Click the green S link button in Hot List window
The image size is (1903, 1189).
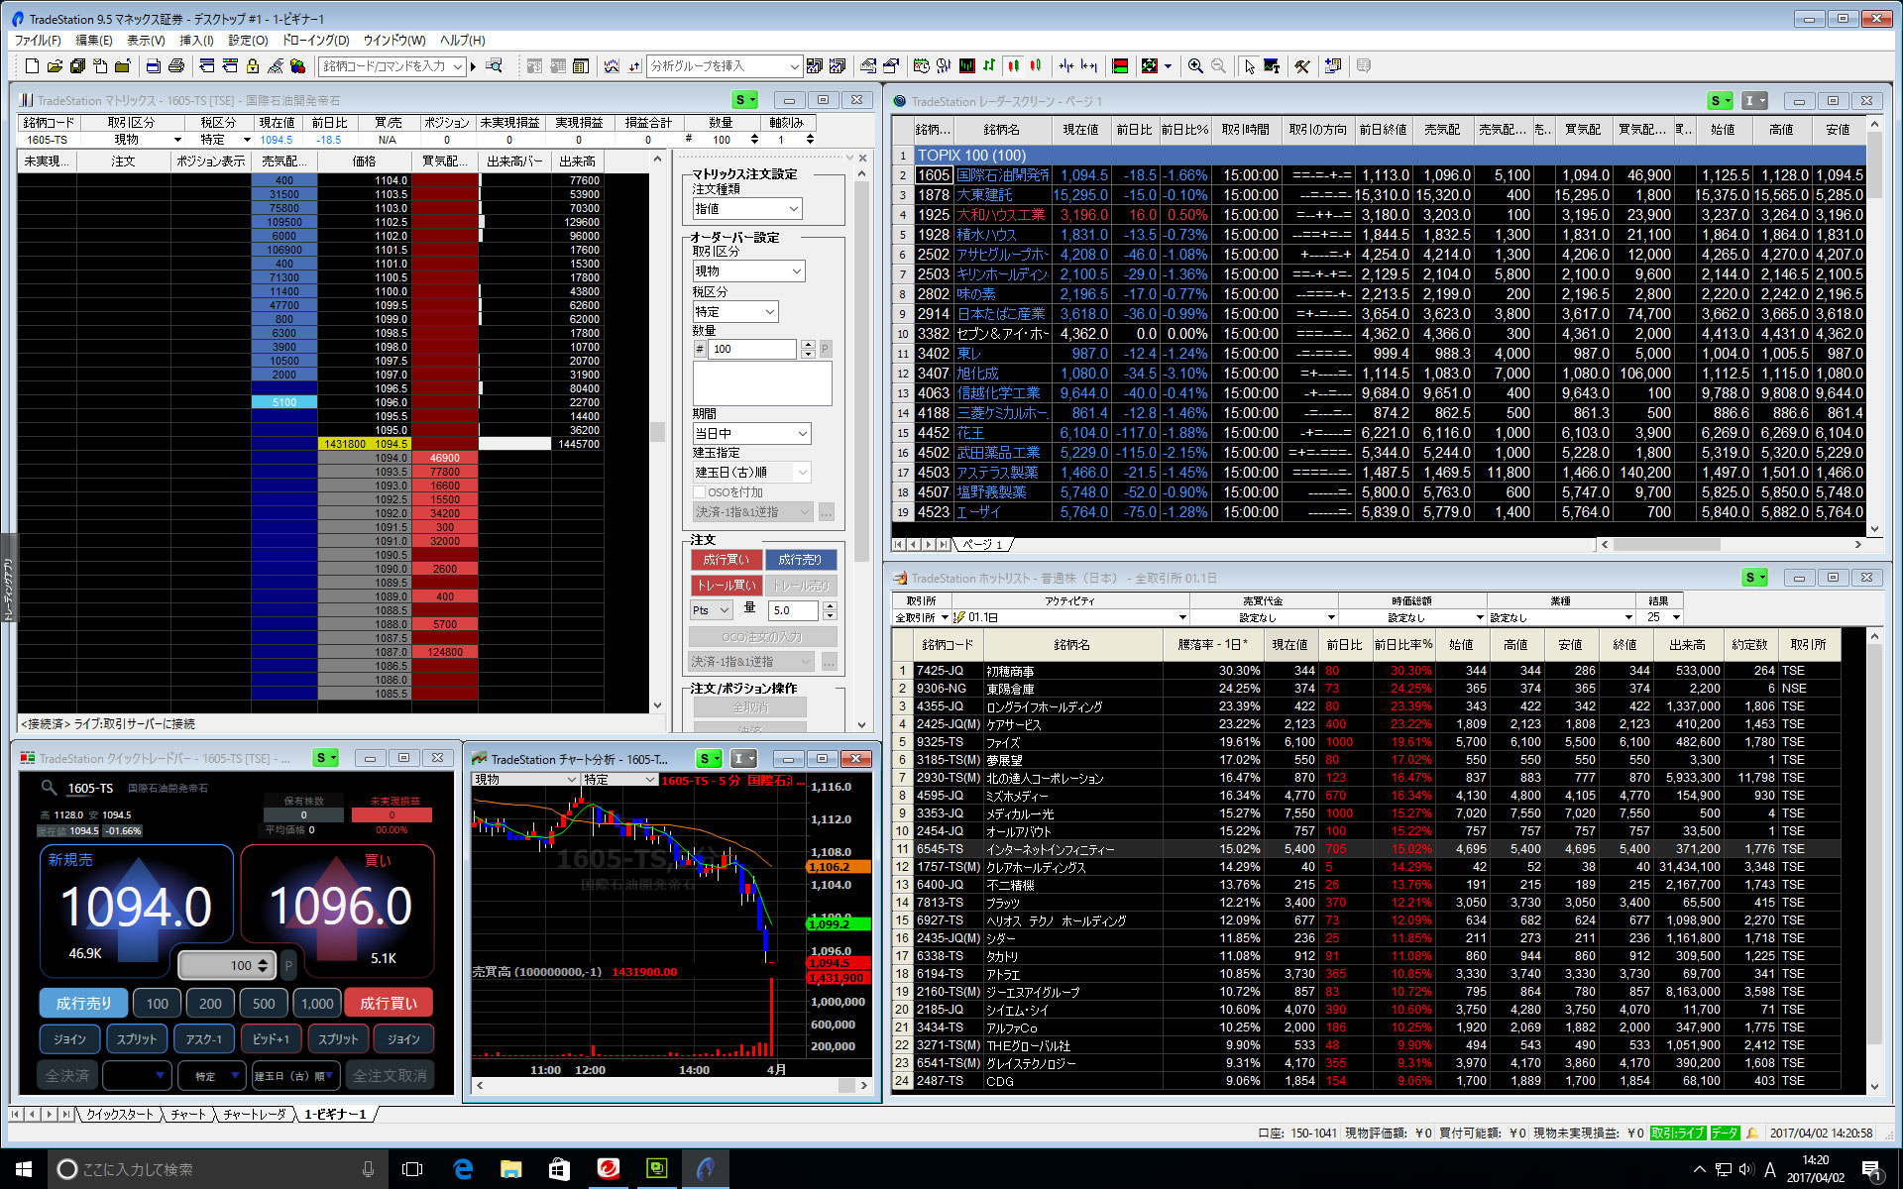click(1755, 578)
